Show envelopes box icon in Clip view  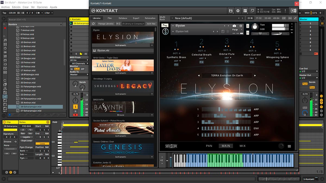pos(15,172)
